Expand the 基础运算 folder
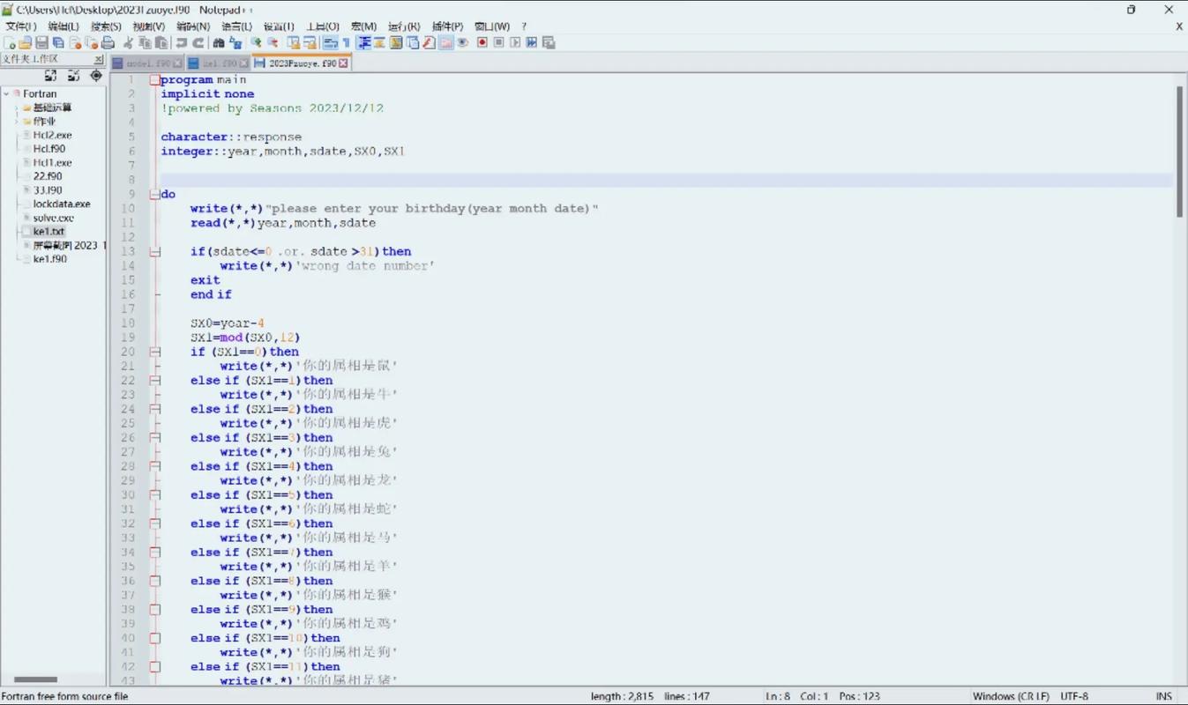1188x705 pixels. tap(18, 108)
